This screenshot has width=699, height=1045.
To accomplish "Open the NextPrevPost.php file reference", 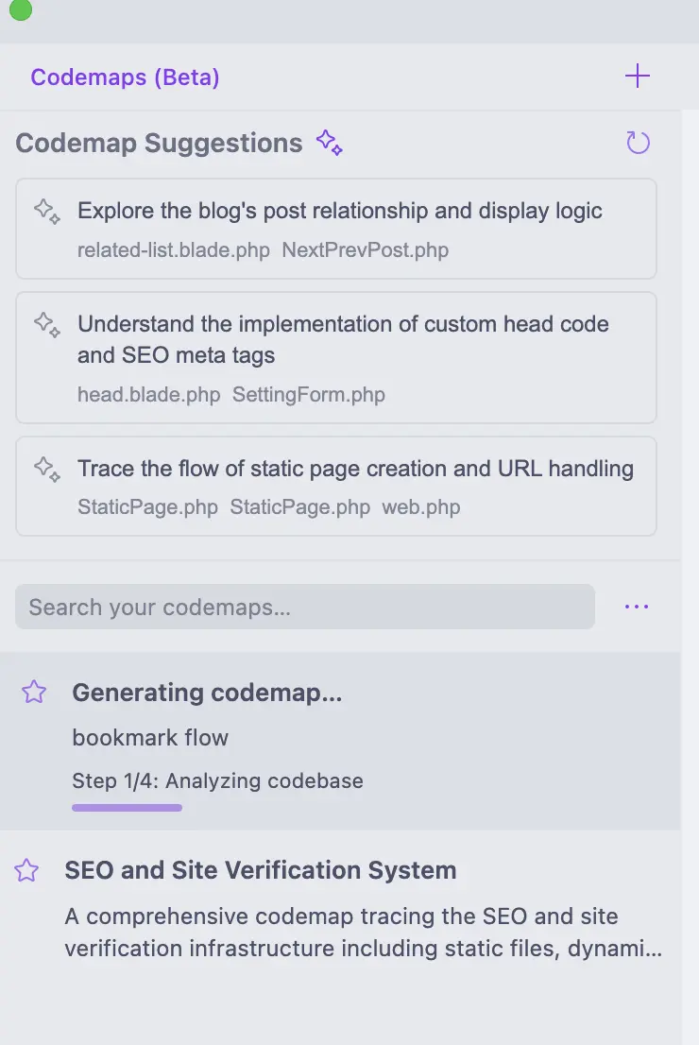I will [x=365, y=250].
